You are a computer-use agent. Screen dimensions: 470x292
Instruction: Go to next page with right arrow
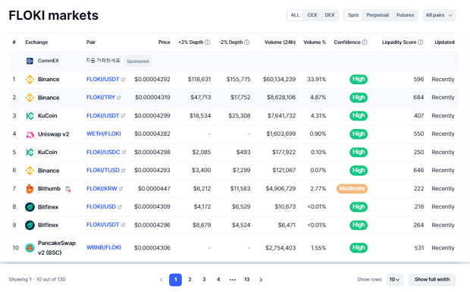(x=261, y=280)
